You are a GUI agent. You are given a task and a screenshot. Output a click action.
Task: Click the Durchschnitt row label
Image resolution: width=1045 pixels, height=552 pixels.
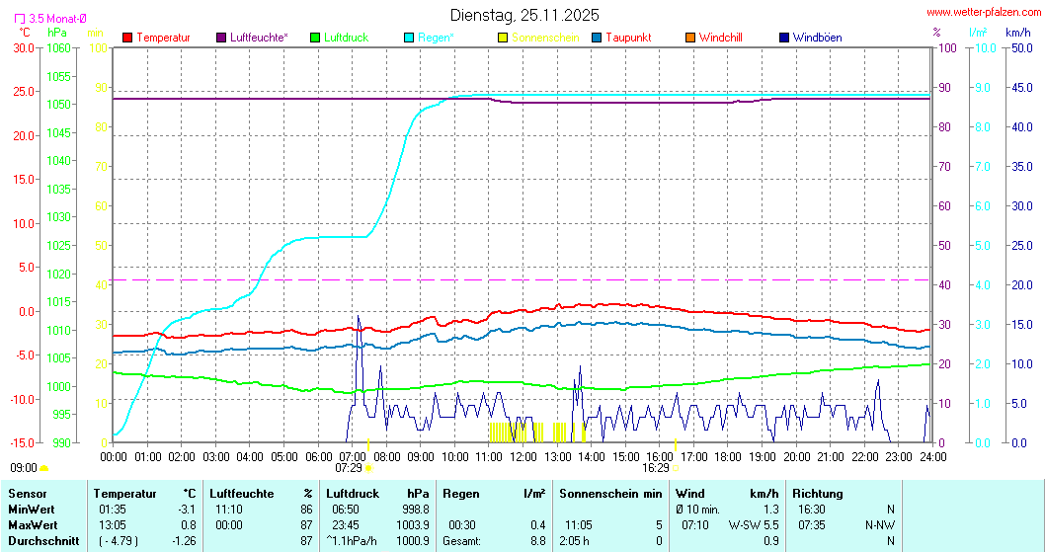(40, 540)
